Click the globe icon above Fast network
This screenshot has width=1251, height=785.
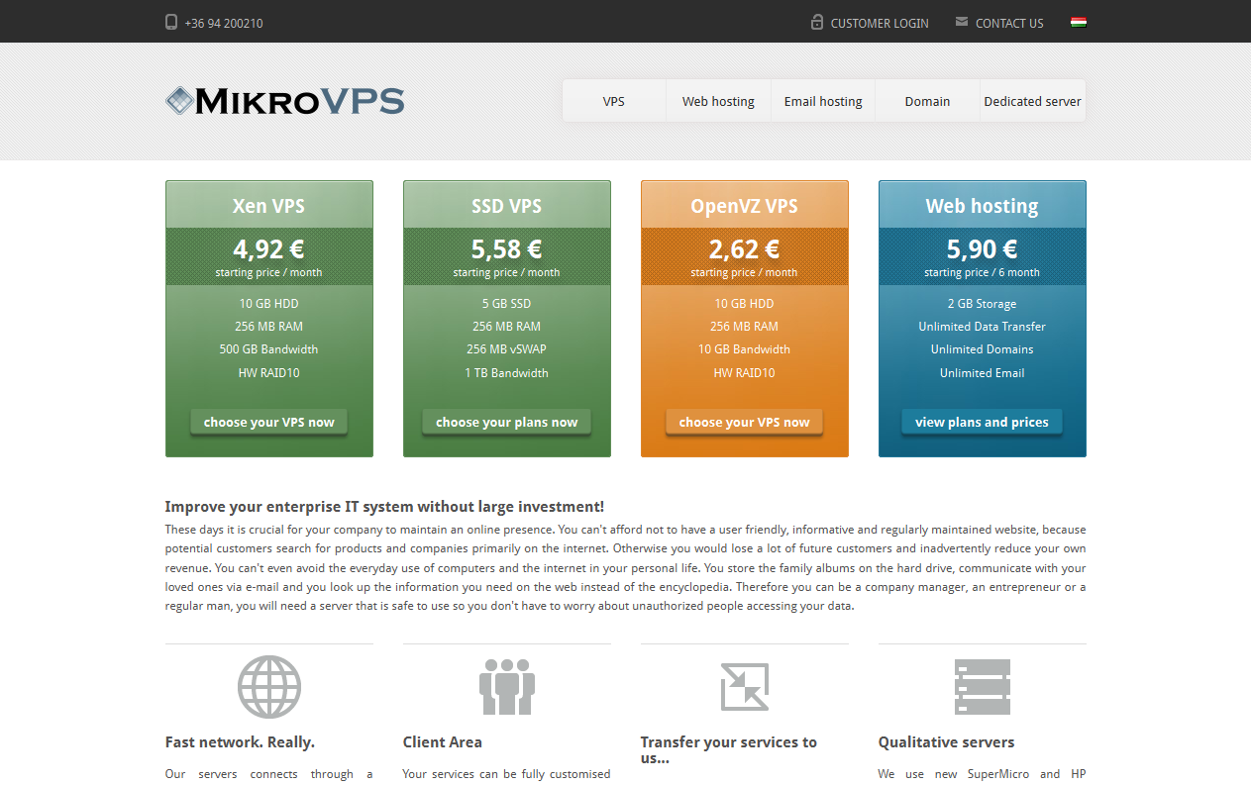pos(269,687)
